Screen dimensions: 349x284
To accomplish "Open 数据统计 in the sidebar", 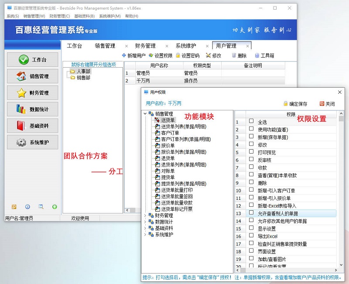I will [x=32, y=109].
